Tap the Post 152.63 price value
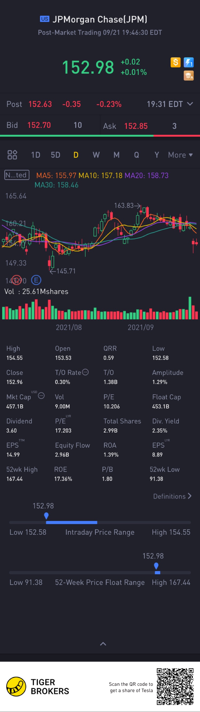The image size is (200, 712). point(40,104)
